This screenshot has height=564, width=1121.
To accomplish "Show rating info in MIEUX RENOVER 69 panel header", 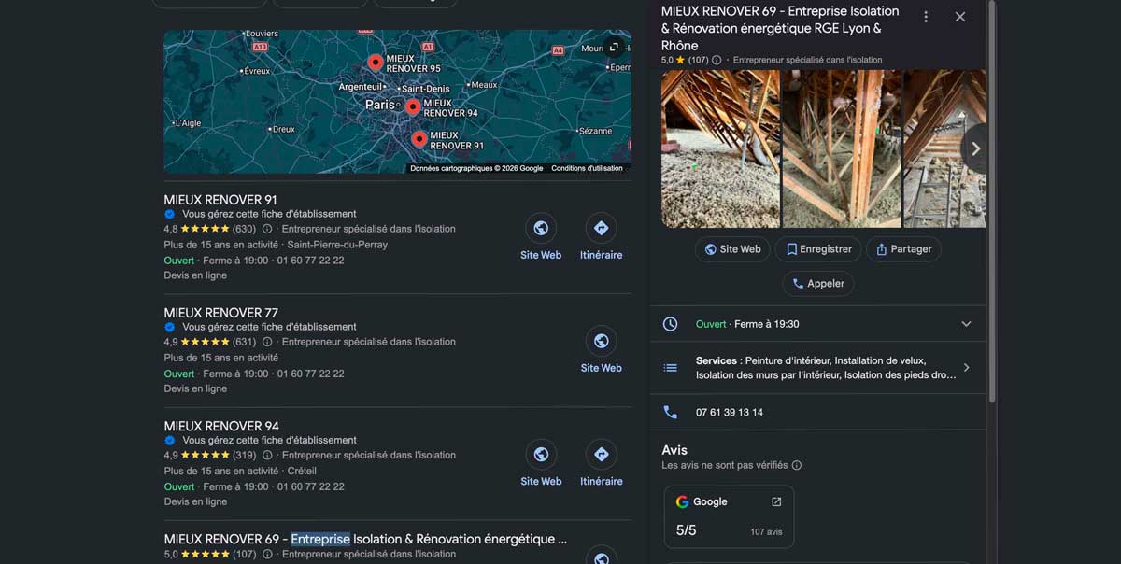I will 717,60.
